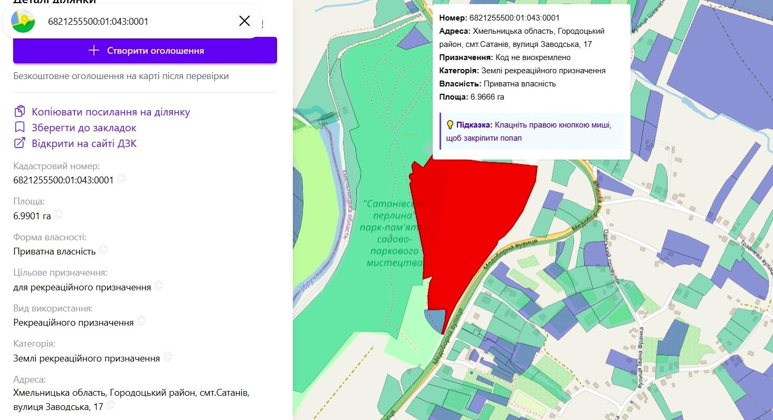Copy the Вид використання value icon
The image size is (773, 420).
click(141, 320)
